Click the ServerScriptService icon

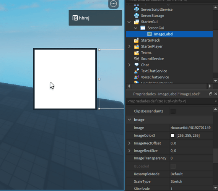[137, 10]
